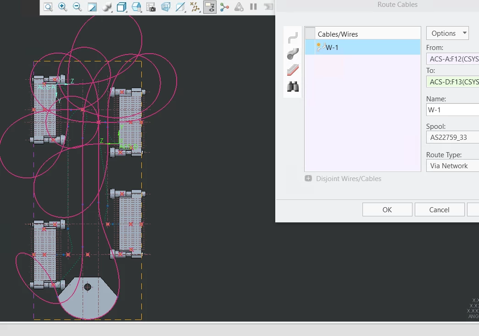The height and width of the screenshot is (336, 479).
Task: Select the W-1 wire row
Action: coord(362,47)
